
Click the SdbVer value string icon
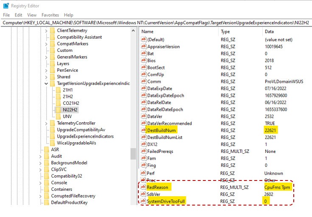[x=143, y=194]
